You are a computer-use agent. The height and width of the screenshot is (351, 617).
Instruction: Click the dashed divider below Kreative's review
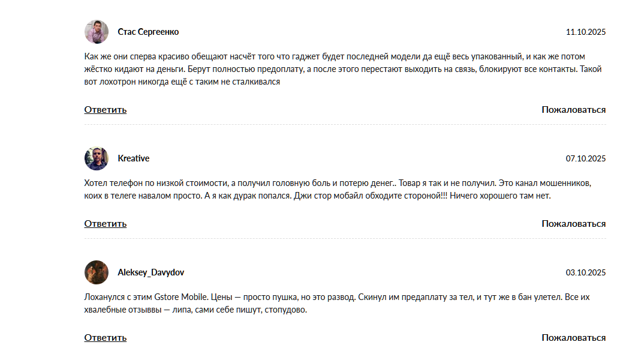(x=345, y=239)
